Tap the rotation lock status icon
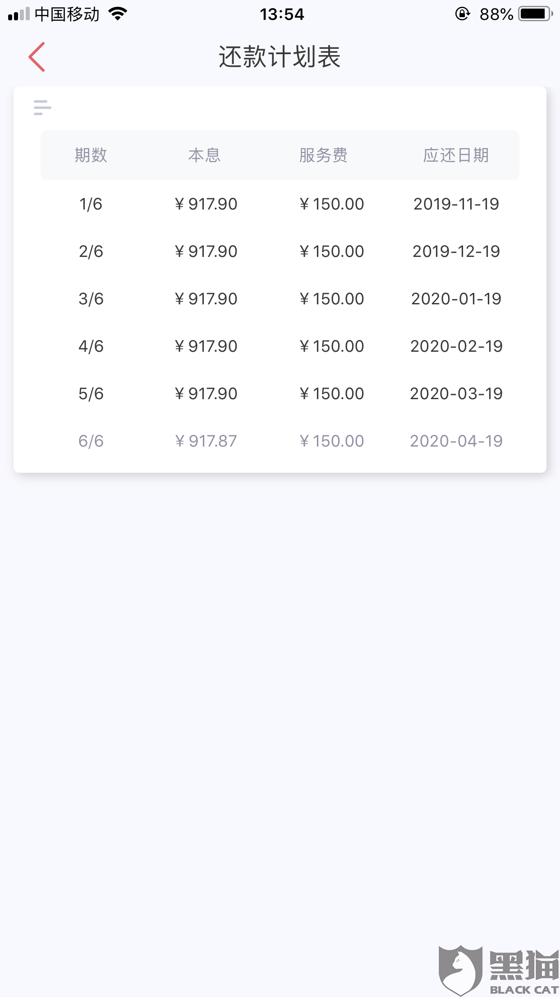 (462, 14)
